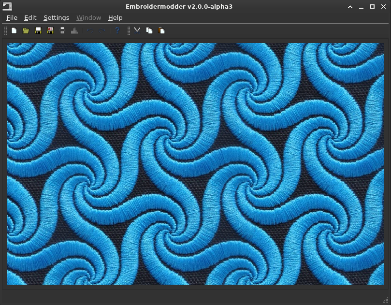The height and width of the screenshot is (305, 391).
Task: Open a file via the folder icon
Action: [26, 30]
